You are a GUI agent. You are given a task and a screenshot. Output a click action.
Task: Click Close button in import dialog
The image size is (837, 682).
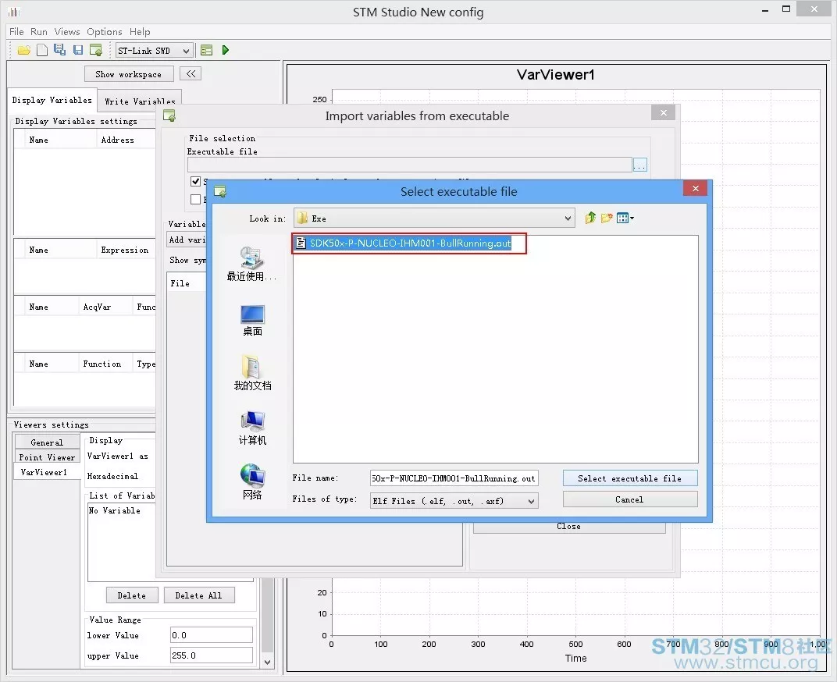569,527
